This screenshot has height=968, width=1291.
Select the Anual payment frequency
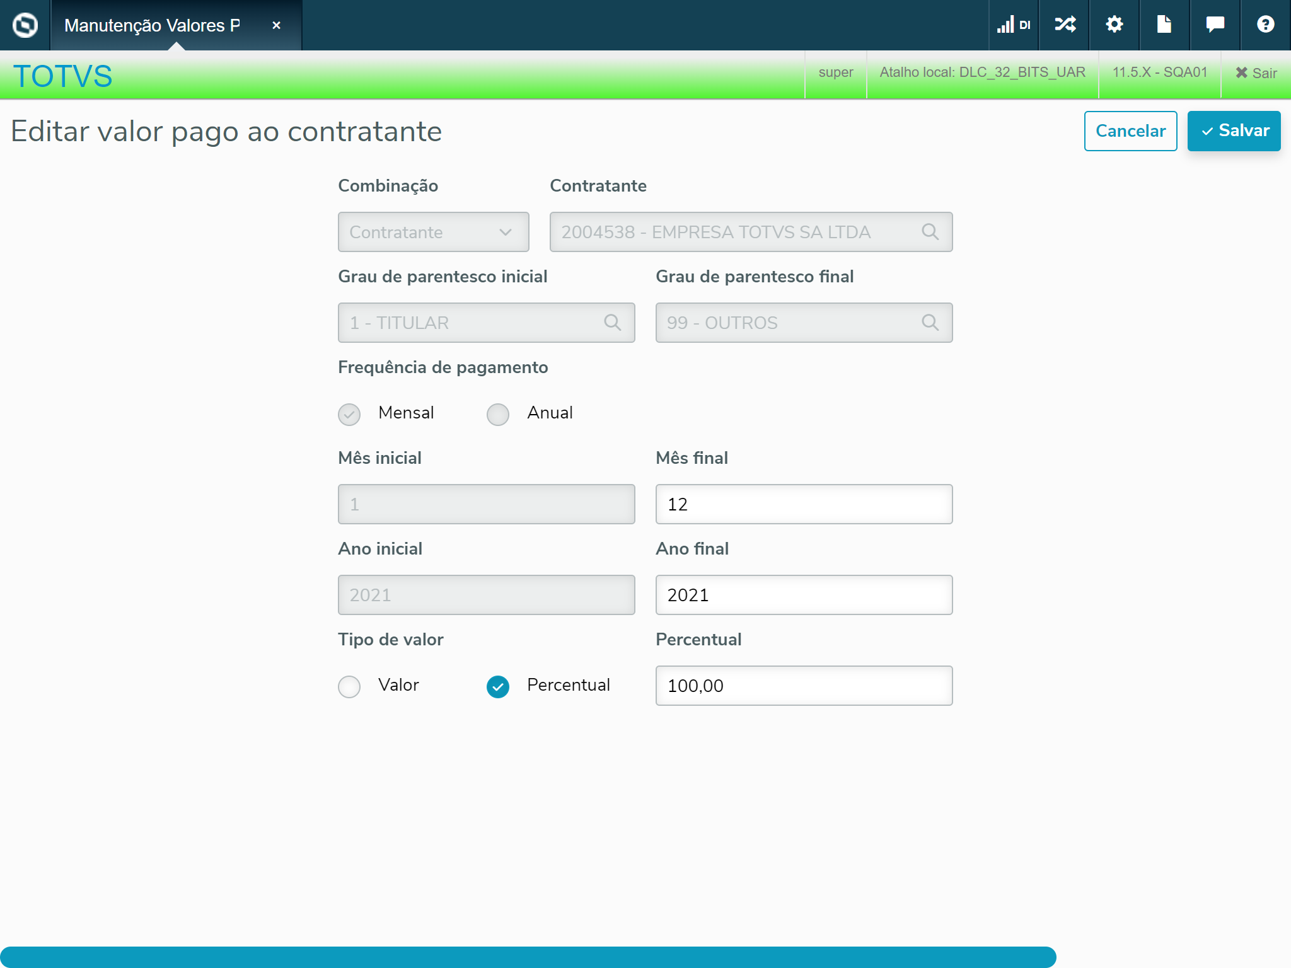click(498, 414)
